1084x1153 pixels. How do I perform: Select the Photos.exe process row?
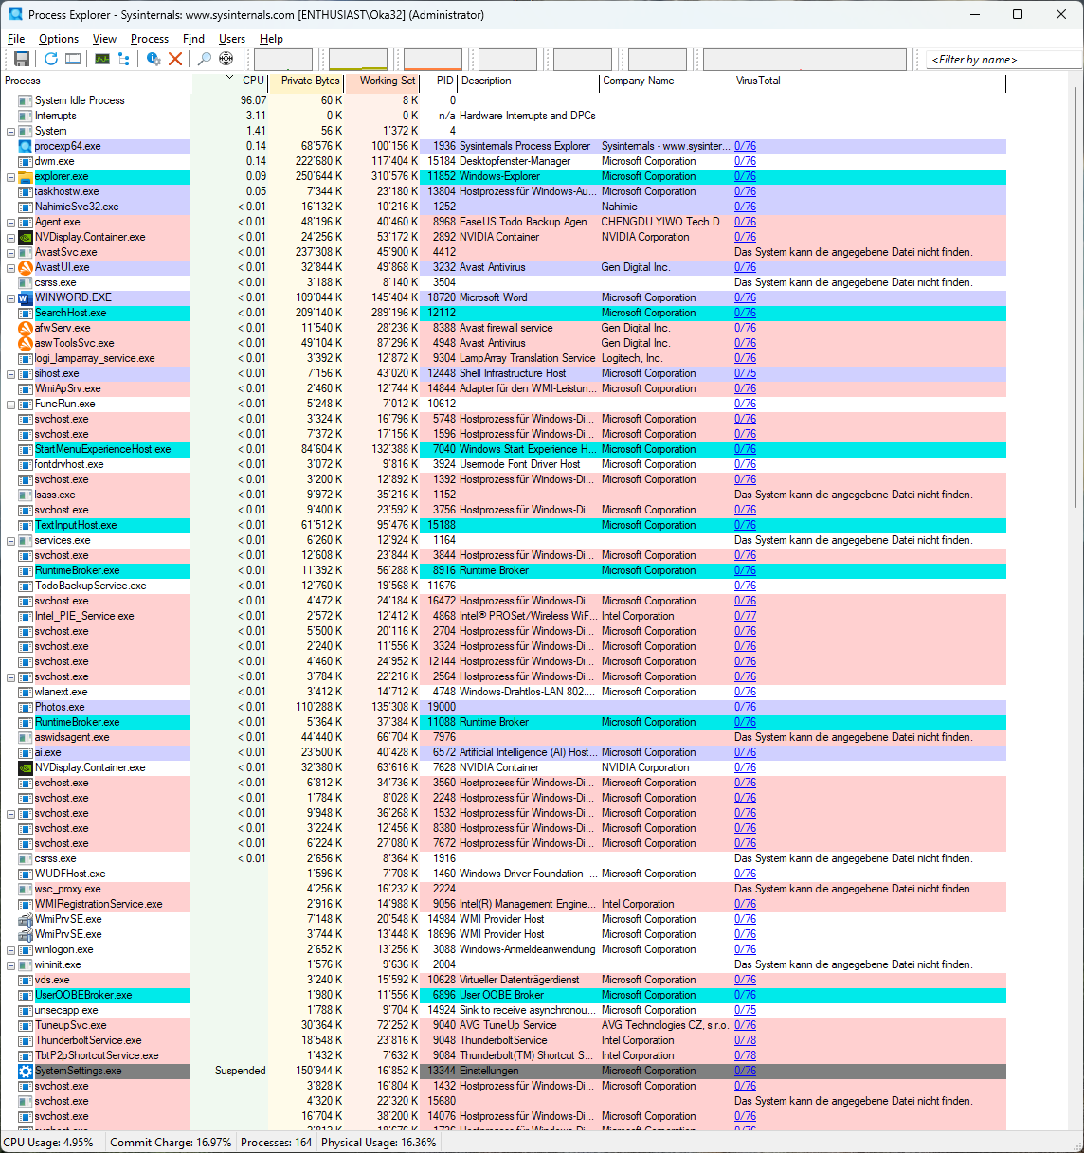(502, 707)
